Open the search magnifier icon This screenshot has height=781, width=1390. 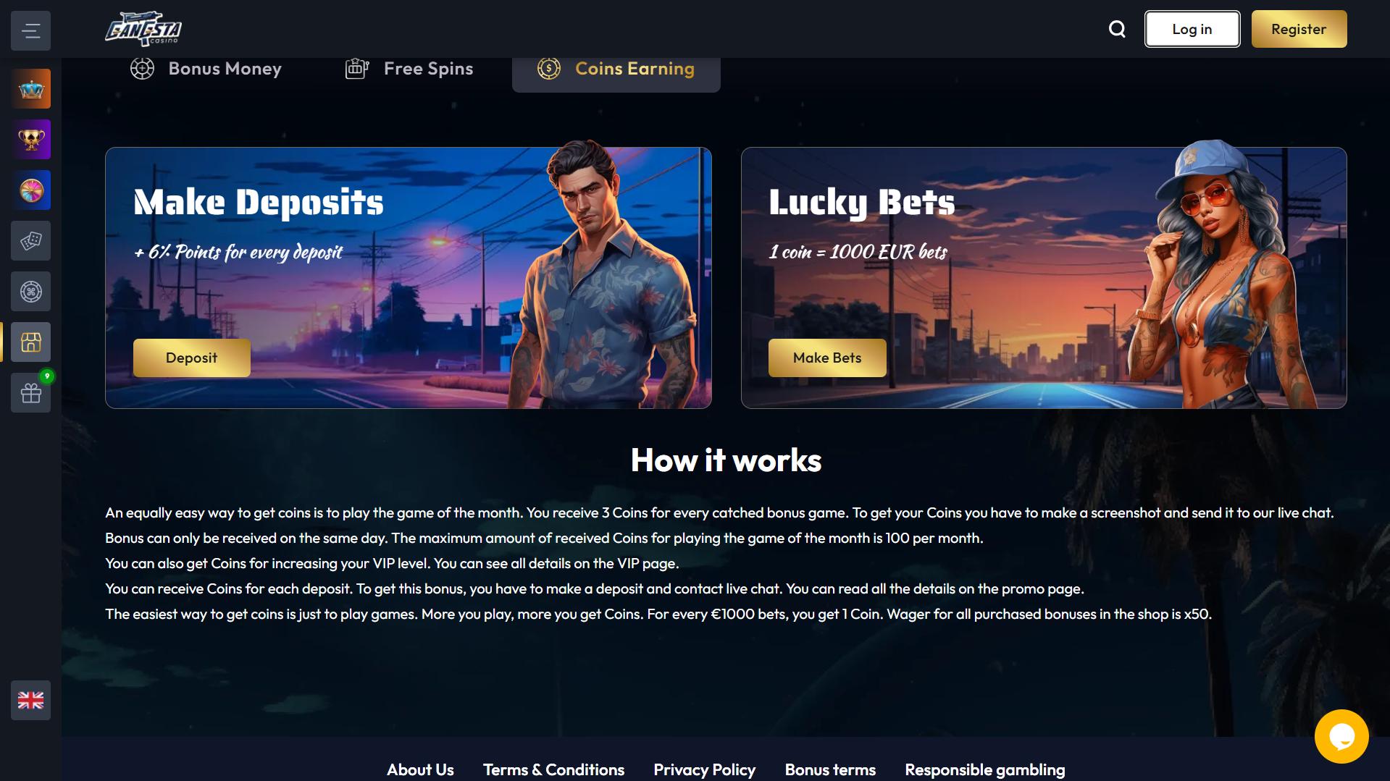point(1117,29)
